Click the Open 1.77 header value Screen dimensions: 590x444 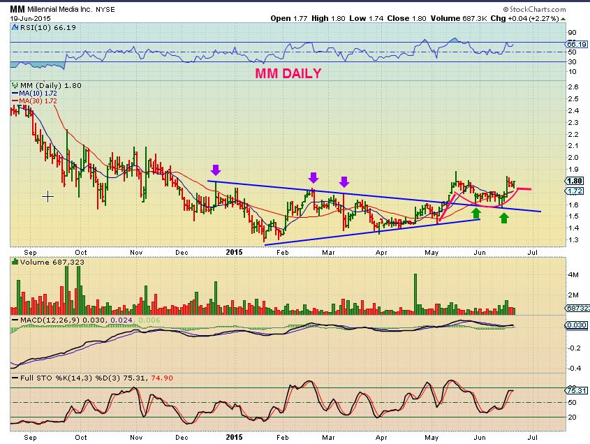pyautogui.click(x=288, y=18)
